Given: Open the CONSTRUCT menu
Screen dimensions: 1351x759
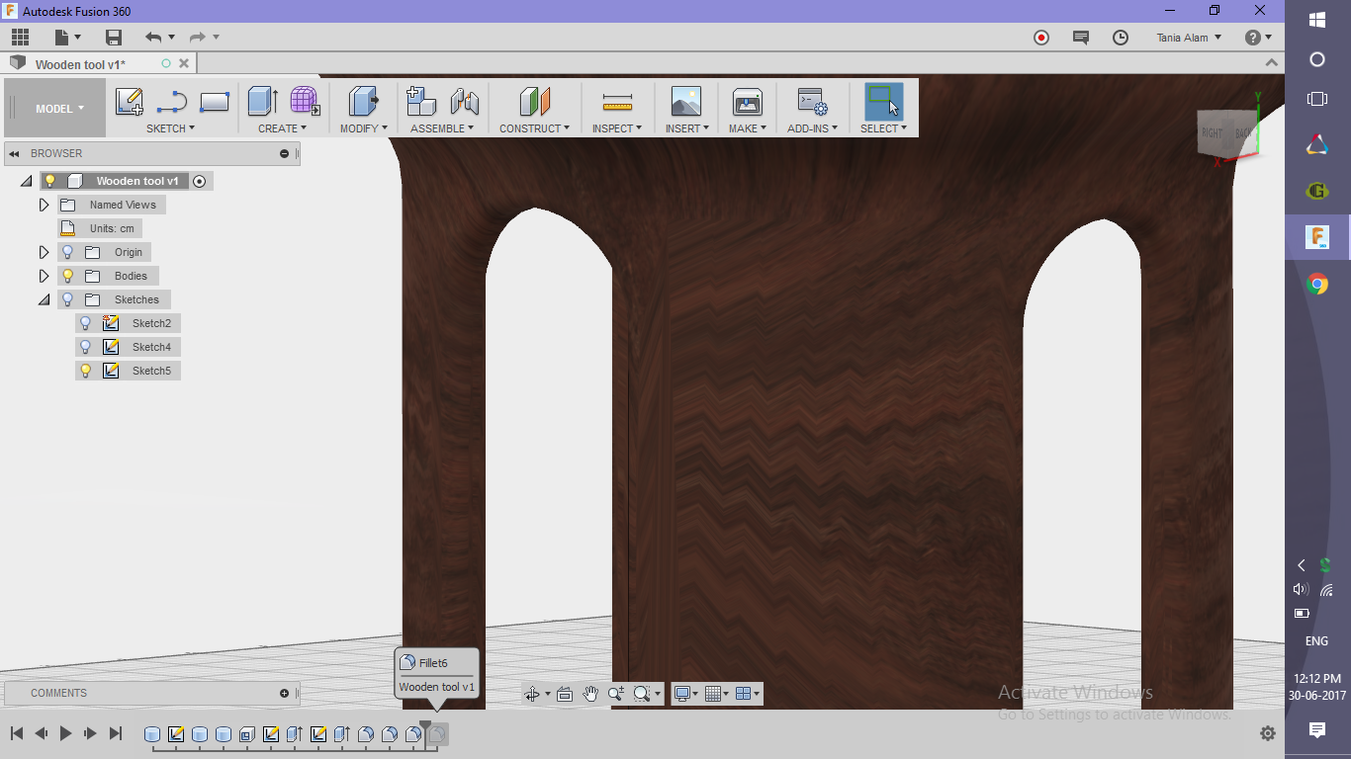Looking at the screenshot, I should pos(534,128).
